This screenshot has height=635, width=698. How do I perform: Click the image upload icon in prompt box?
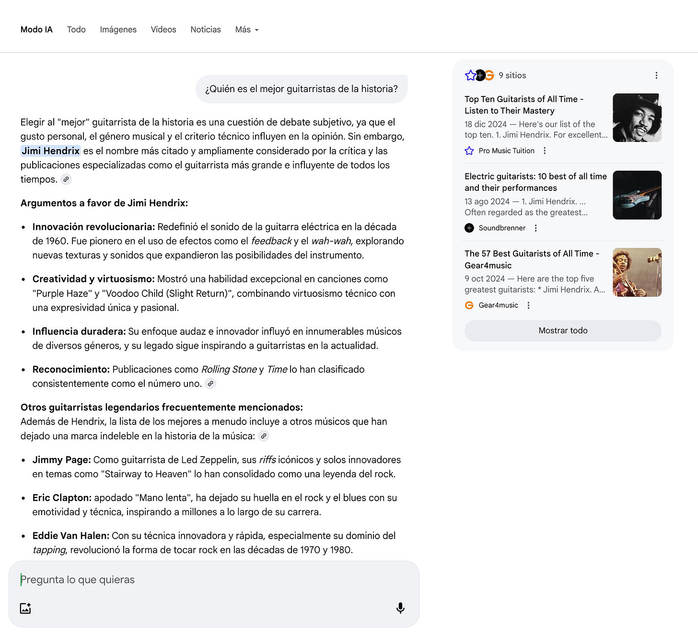[25, 608]
